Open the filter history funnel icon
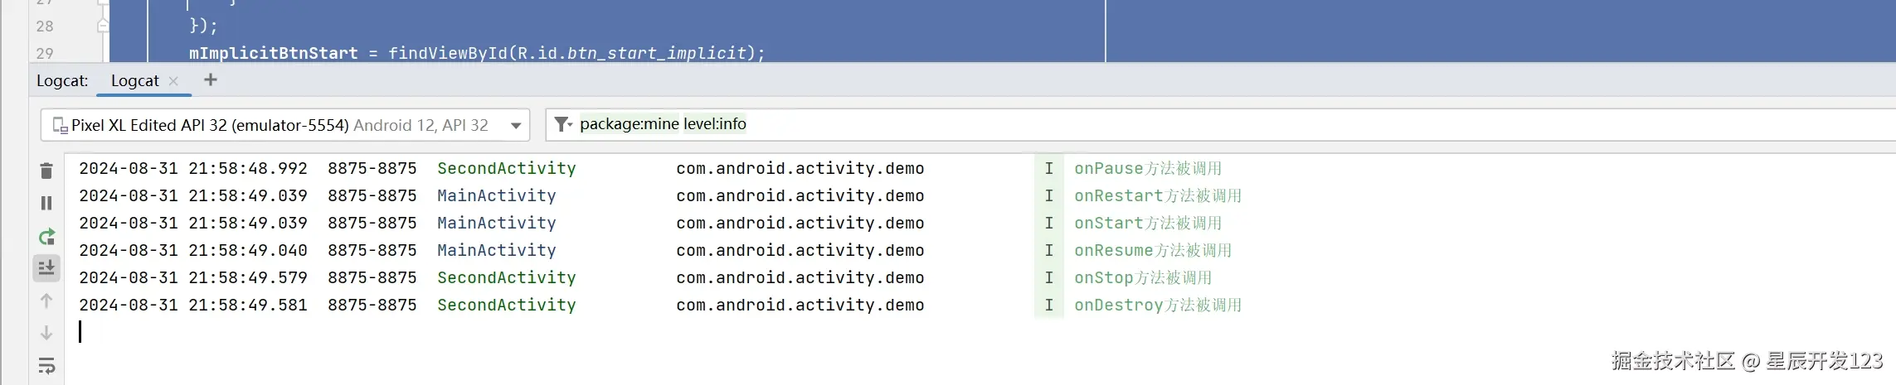Image resolution: width=1896 pixels, height=385 pixels. point(563,124)
